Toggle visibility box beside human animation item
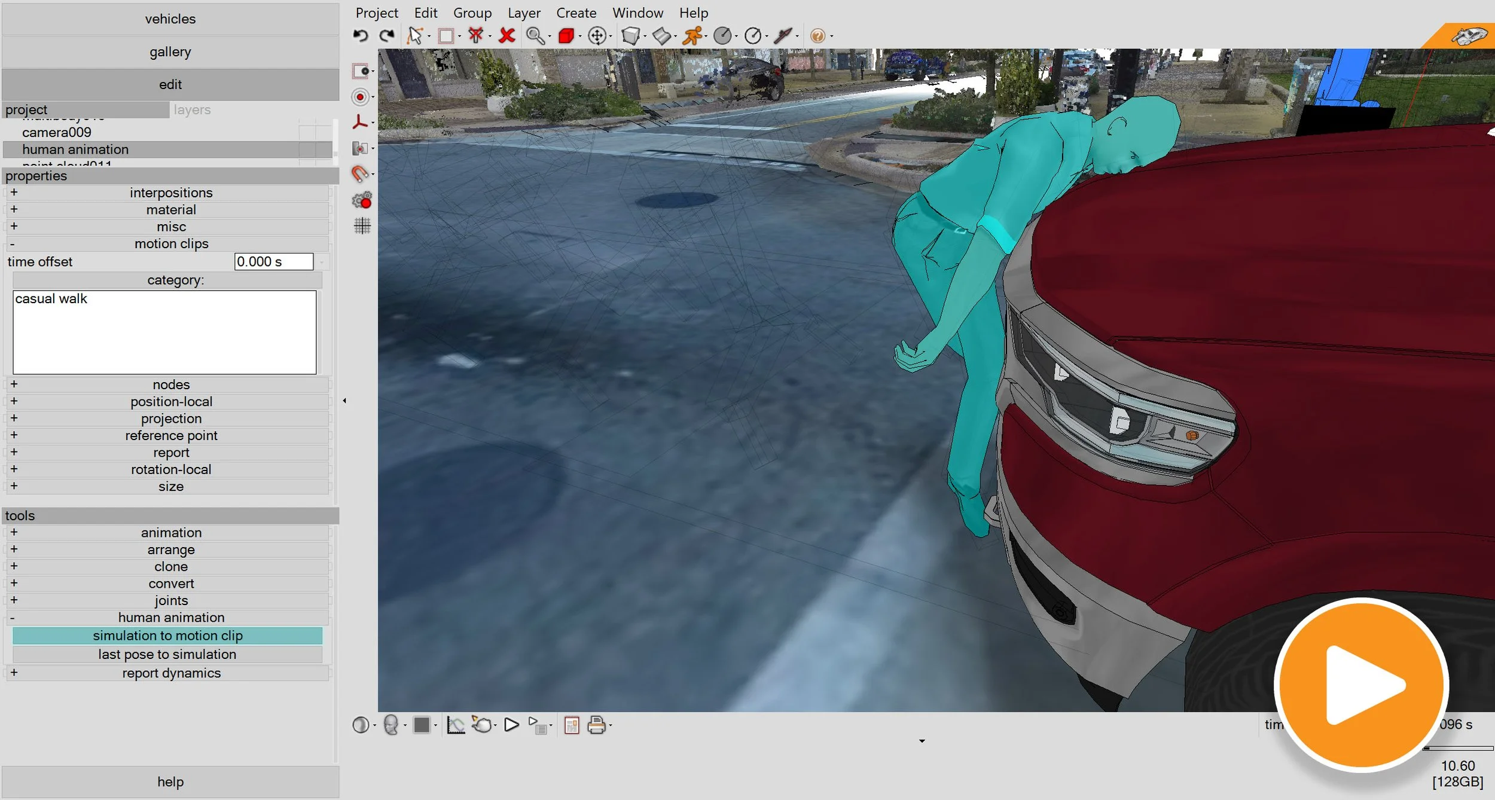This screenshot has width=1495, height=800. pos(307,149)
